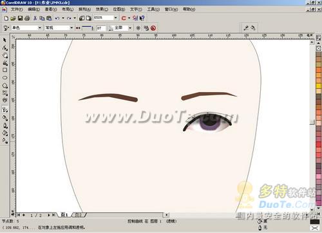
Task: Click the red Clear Transparency icon
Action: pyautogui.click(x=153, y=28)
